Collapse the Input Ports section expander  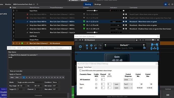[x=17, y=11]
